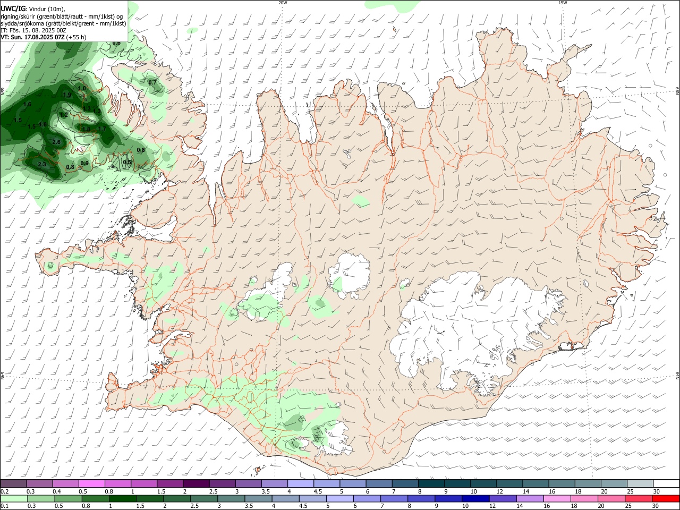680x510 pixels.
Task: Click the 20W longitude label
Action: (x=283, y=3)
